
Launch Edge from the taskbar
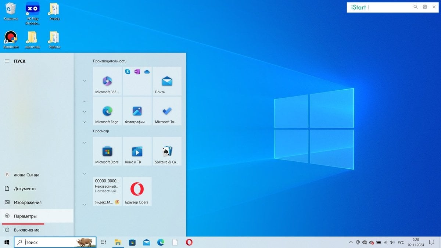[161, 242]
